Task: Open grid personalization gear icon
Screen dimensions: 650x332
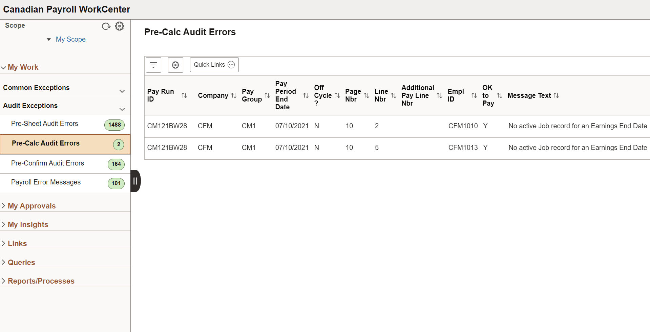Action: coord(175,65)
